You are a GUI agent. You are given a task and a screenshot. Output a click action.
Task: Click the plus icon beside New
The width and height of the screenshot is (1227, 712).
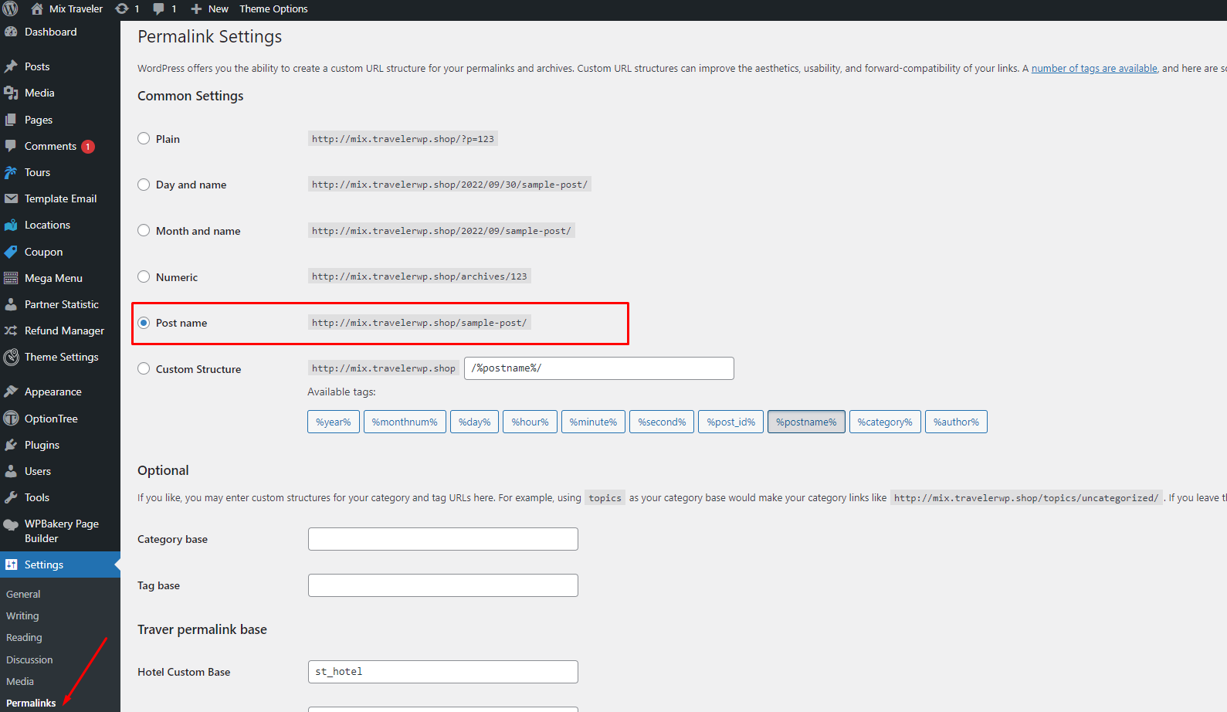tap(196, 9)
